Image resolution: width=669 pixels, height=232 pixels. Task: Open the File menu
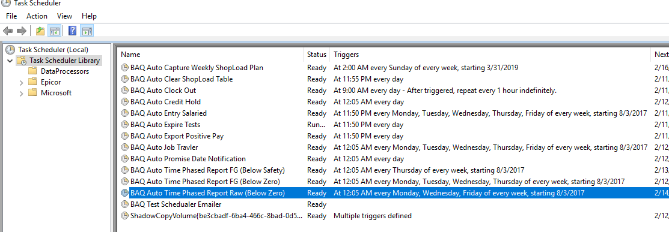tap(11, 16)
